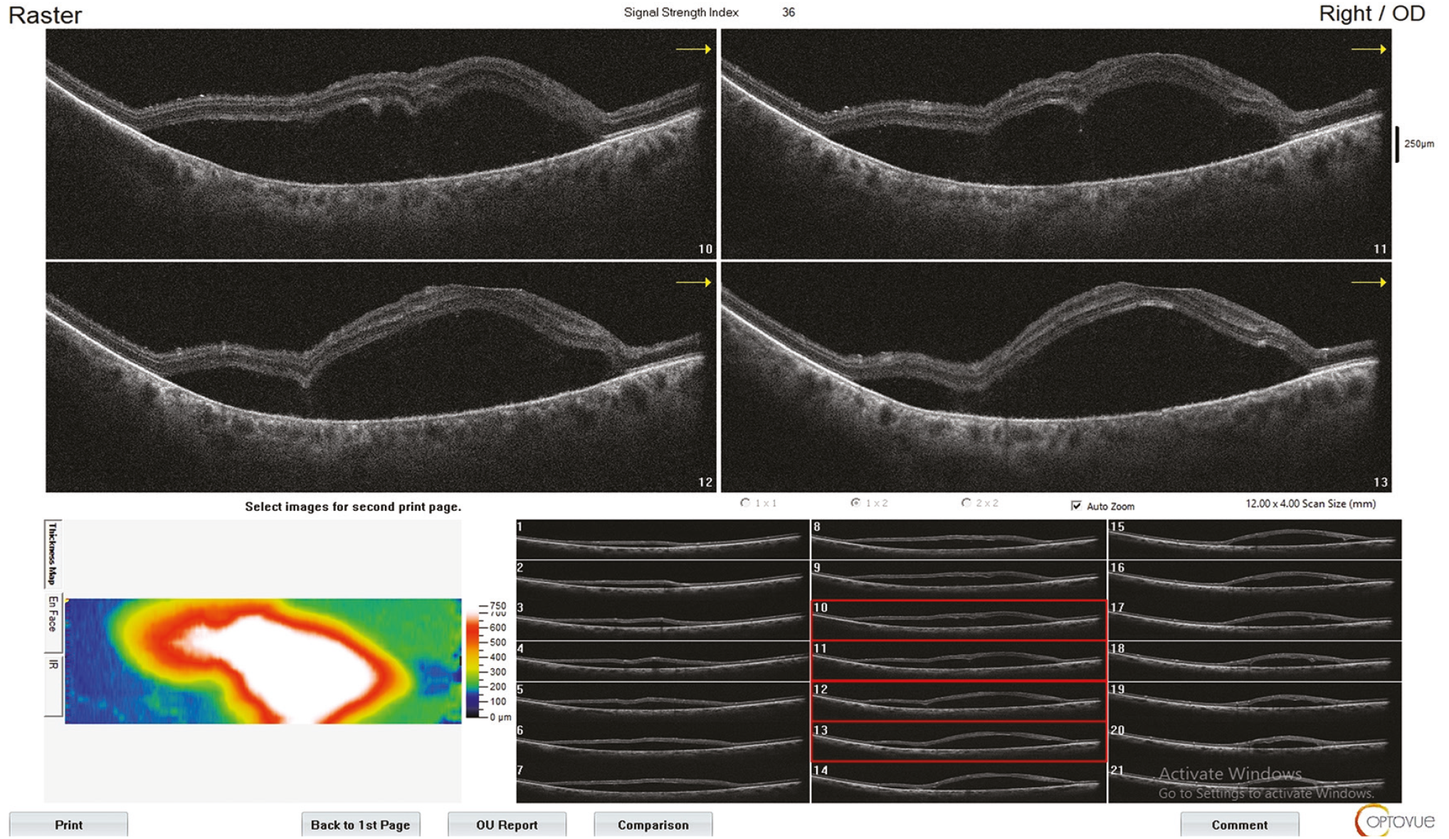Select raster scan thumbnail 14
This screenshot has width=1449, height=839.
coord(959,783)
